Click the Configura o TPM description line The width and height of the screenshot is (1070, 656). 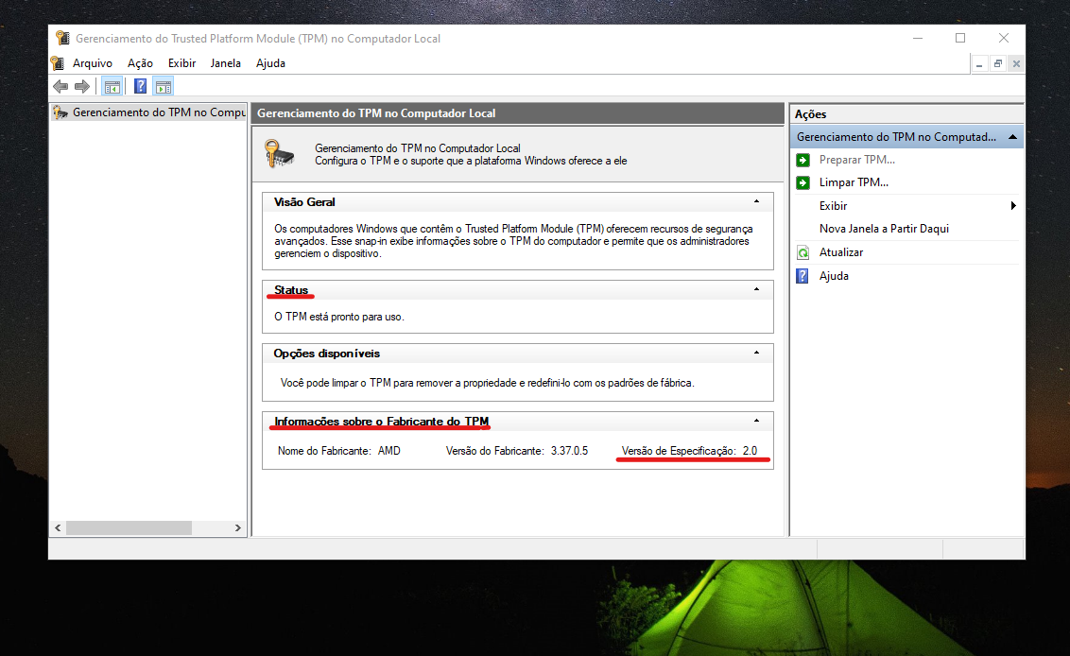tap(471, 161)
